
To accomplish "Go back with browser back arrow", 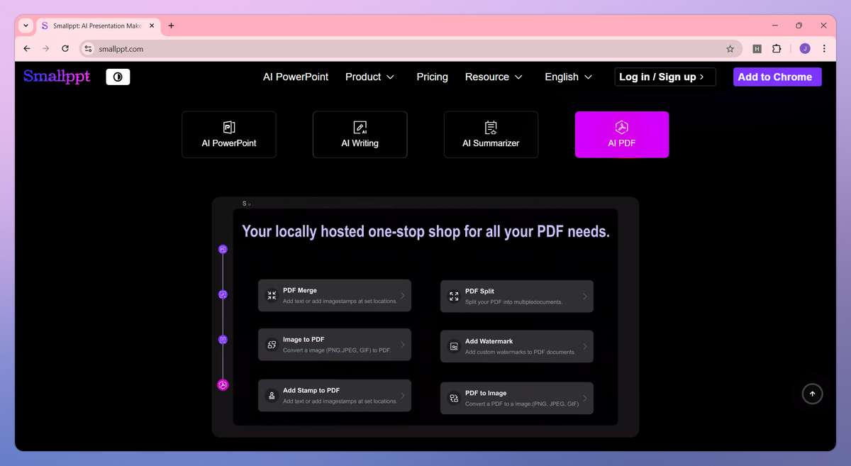I will 27,49.
